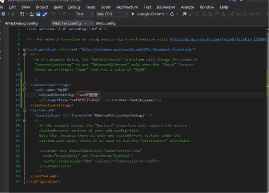Click the xml version declaration on line 1
The width and height of the screenshot is (269, 193).
click(x=67, y=29)
